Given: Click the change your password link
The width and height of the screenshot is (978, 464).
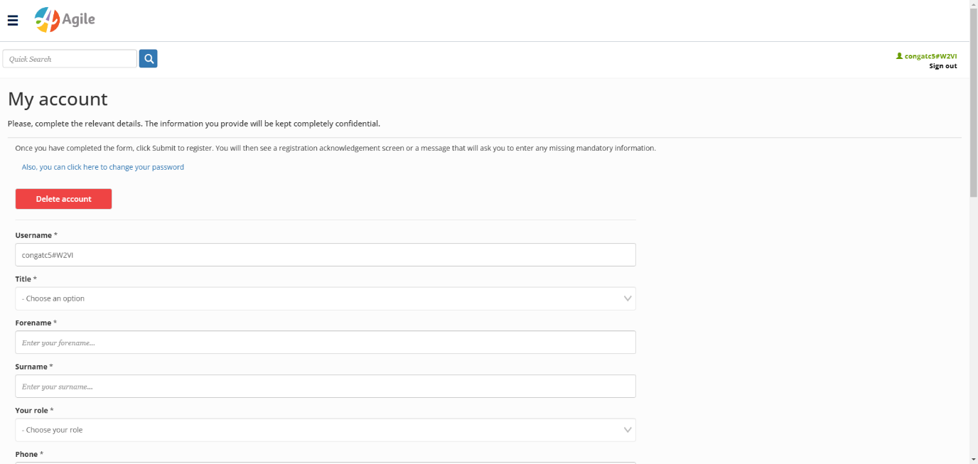Looking at the screenshot, I should pyautogui.click(x=103, y=167).
